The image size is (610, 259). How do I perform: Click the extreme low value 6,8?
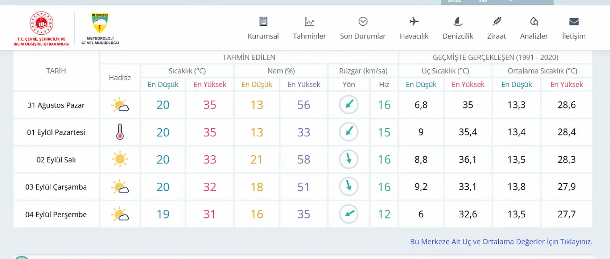[x=421, y=105]
